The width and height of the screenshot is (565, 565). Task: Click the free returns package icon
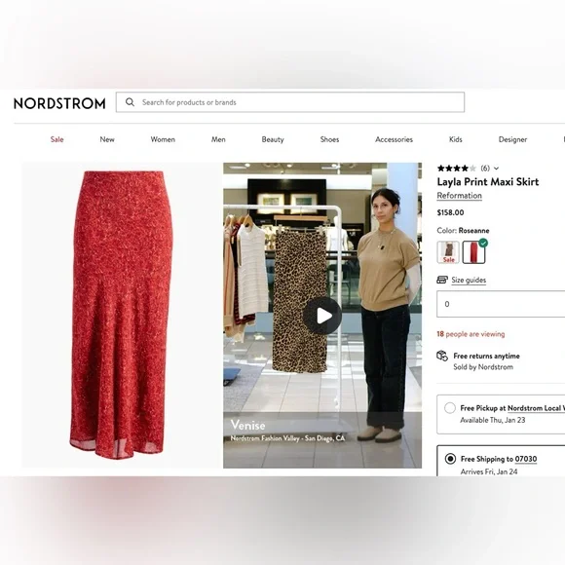point(442,356)
